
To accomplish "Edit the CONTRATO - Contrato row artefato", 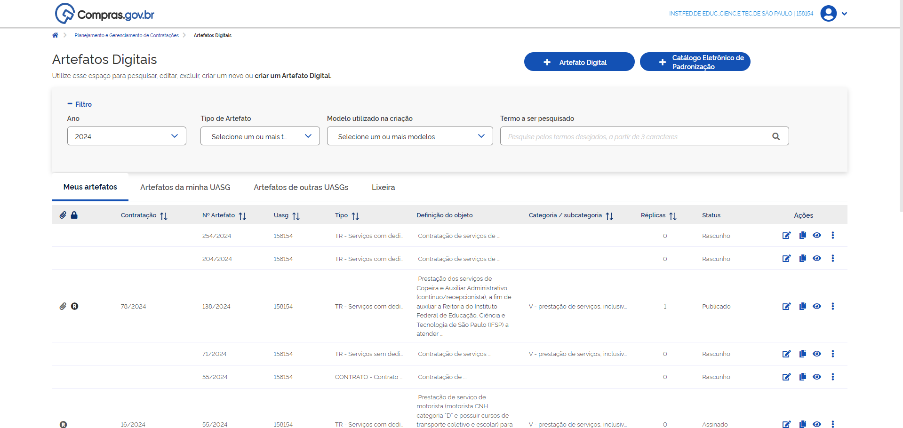I will 787,377.
